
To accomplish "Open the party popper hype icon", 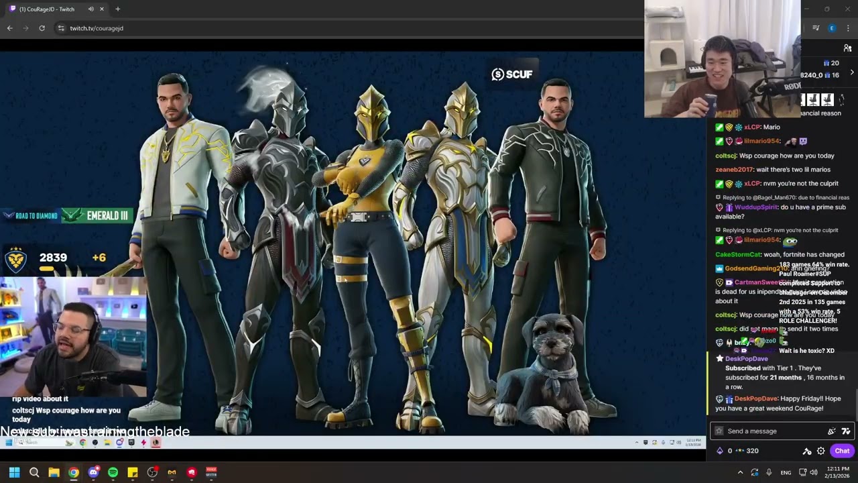I will coord(832,431).
